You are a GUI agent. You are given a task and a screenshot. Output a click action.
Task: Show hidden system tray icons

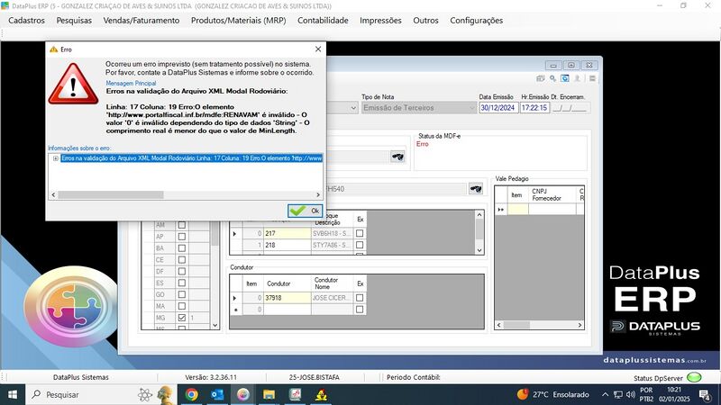click(606, 394)
